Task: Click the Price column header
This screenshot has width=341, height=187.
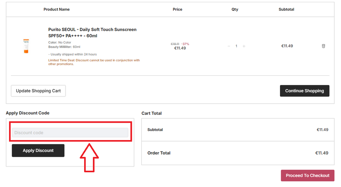Action: (177, 9)
